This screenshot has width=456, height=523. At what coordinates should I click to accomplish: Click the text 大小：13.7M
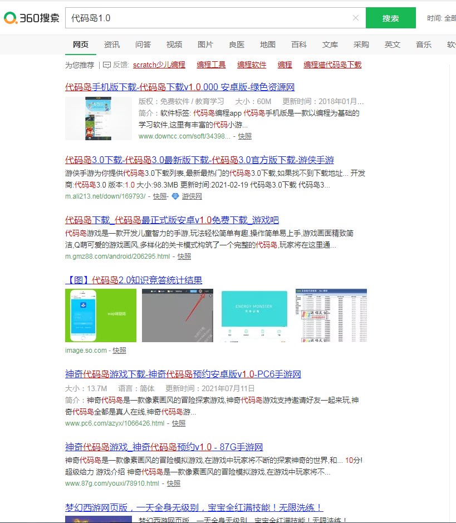pyautogui.click(x=86, y=388)
